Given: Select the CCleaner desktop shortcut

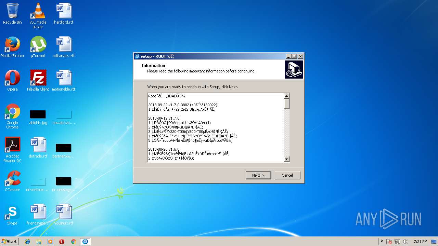Looking at the screenshot, I should [x=12, y=181].
